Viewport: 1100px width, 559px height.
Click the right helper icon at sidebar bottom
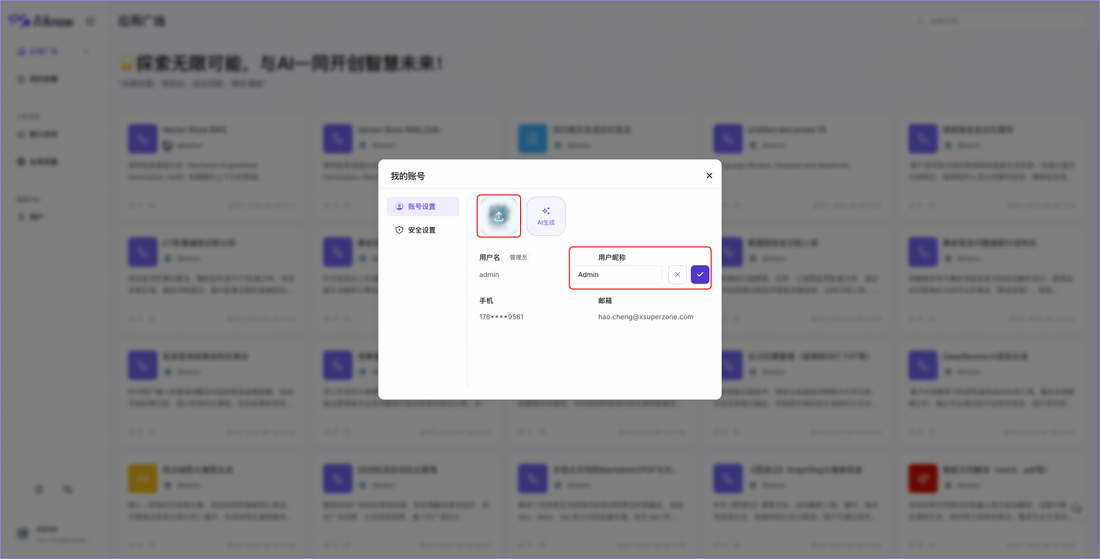(67, 489)
